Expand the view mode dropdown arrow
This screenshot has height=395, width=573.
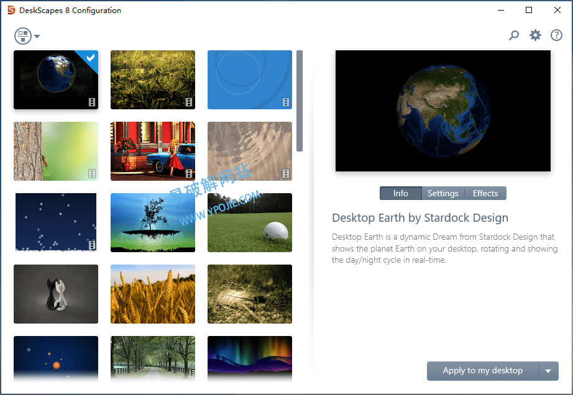(37, 36)
